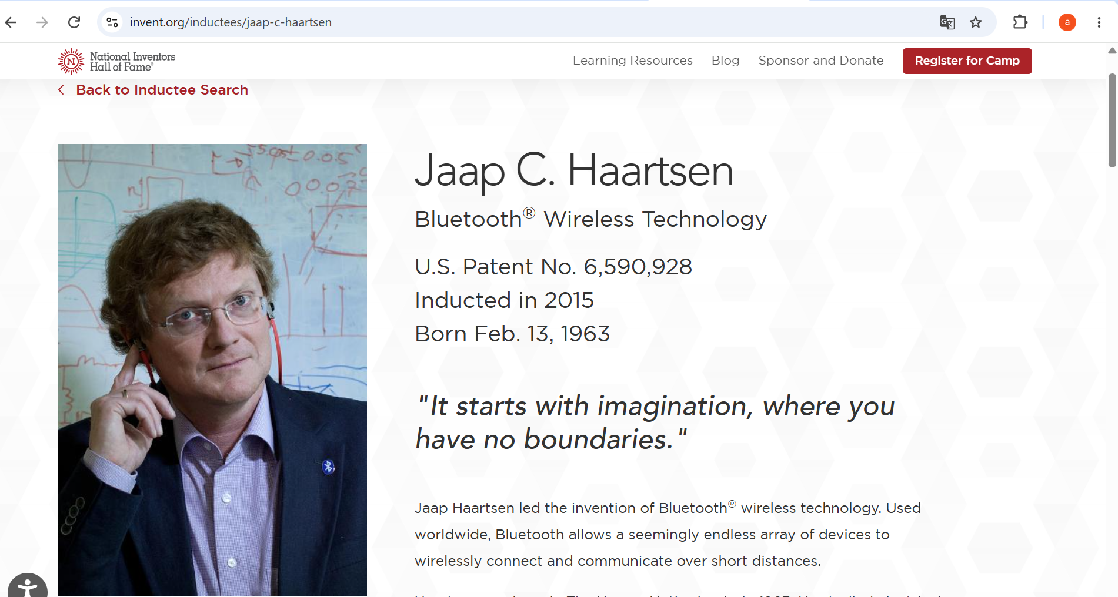This screenshot has height=597, width=1118.
Task: Click the browser back arrow
Action: [11, 22]
